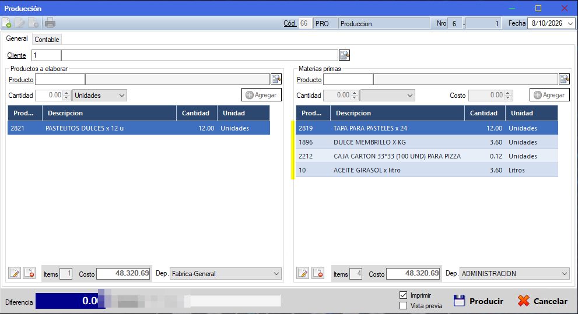Increase Costo spinner in Materias primas

click(x=509, y=93)
